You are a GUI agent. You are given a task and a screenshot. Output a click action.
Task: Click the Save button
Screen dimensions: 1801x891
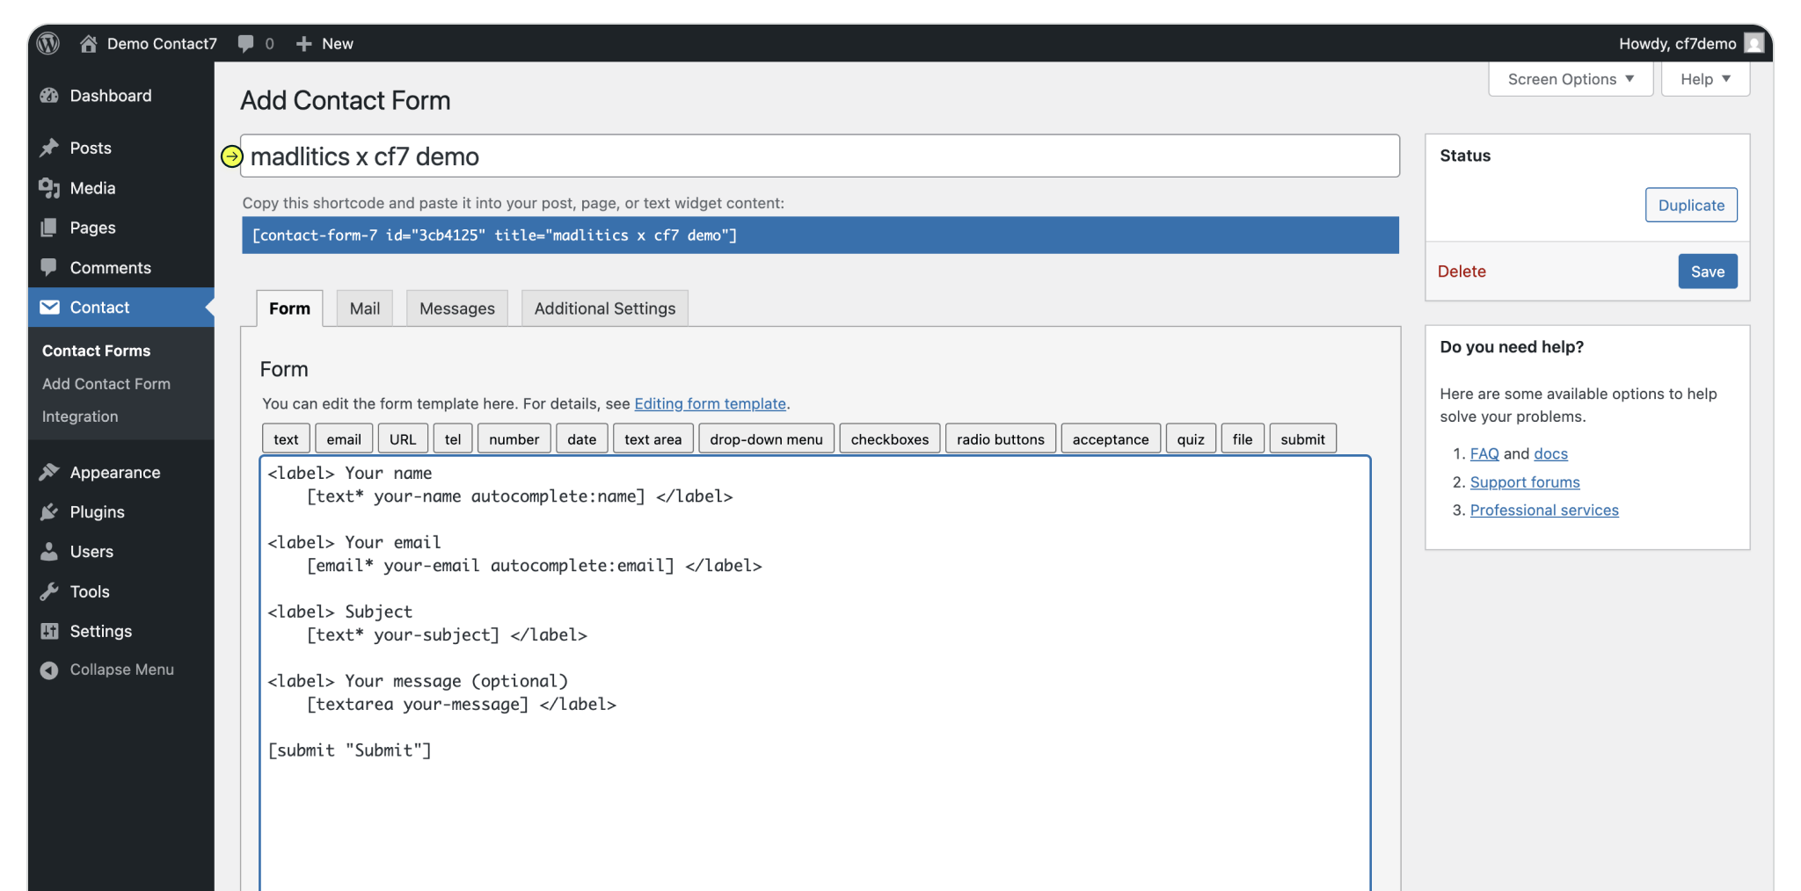click(x=1708, y=272)
